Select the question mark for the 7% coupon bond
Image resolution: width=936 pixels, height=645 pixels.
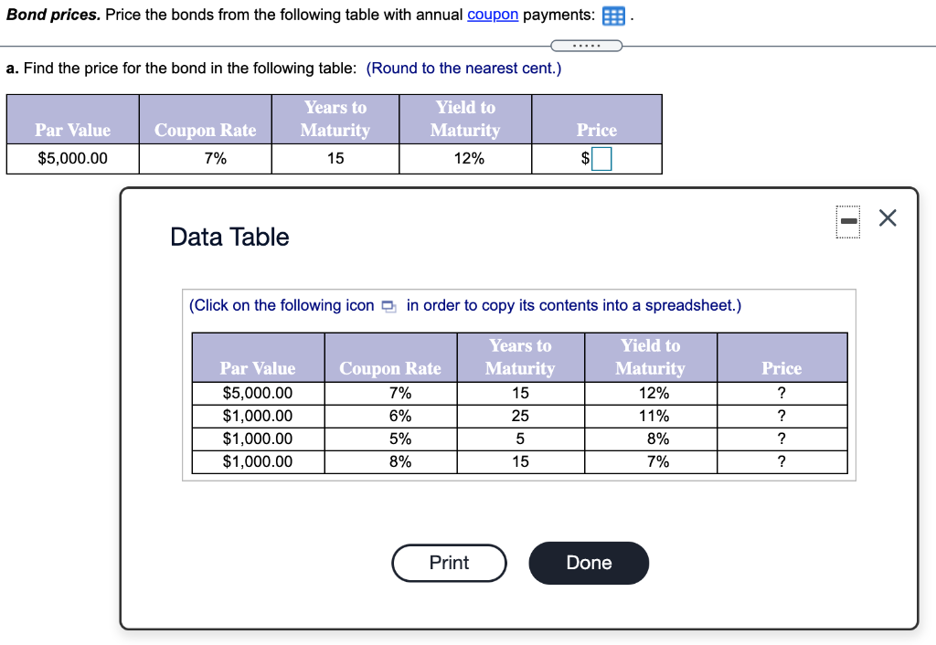(x=782, y=393)
